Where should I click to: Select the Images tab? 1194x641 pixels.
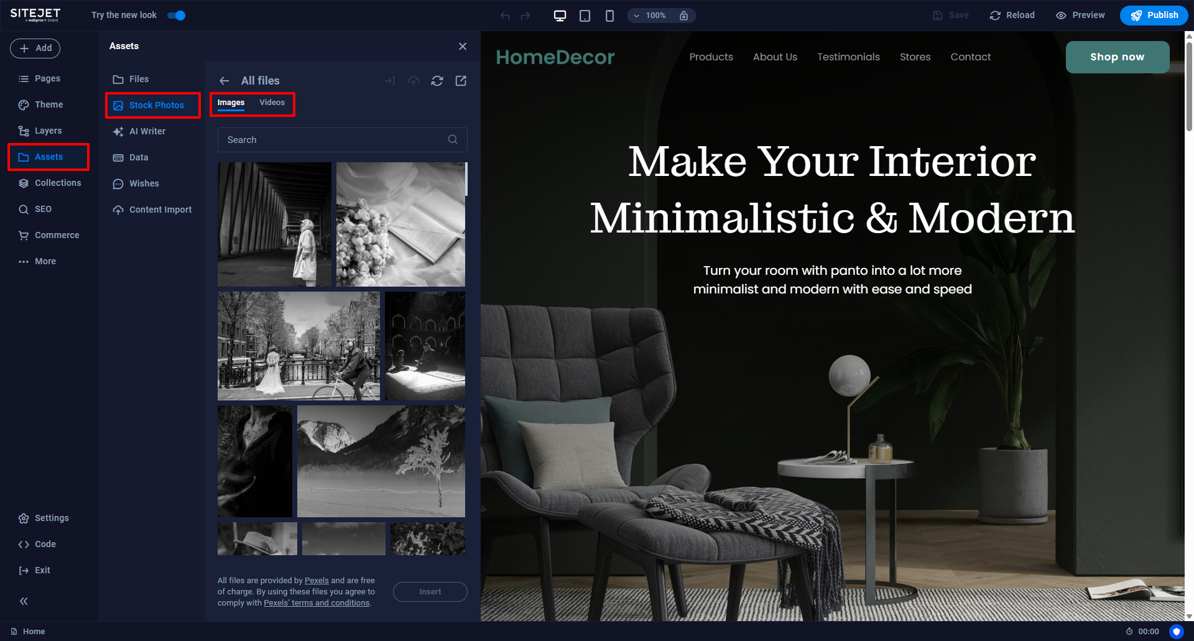pyautogui.click(x=231, y=103)
